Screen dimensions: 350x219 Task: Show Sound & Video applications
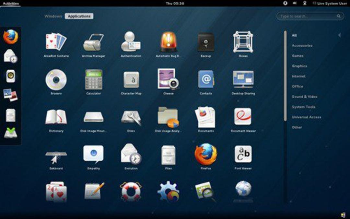(x=304, y=97)
